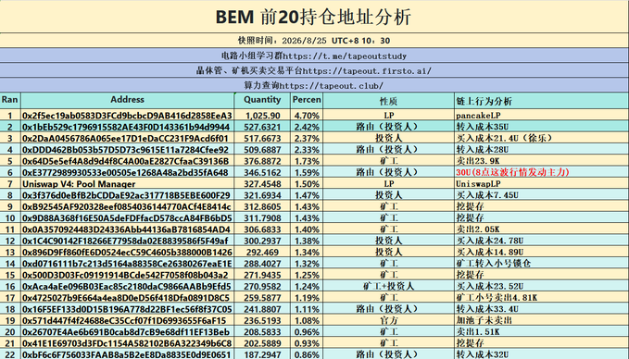629x359 pixels.
Task: Click the 官方 cell
Action: (x=389, y=320)
